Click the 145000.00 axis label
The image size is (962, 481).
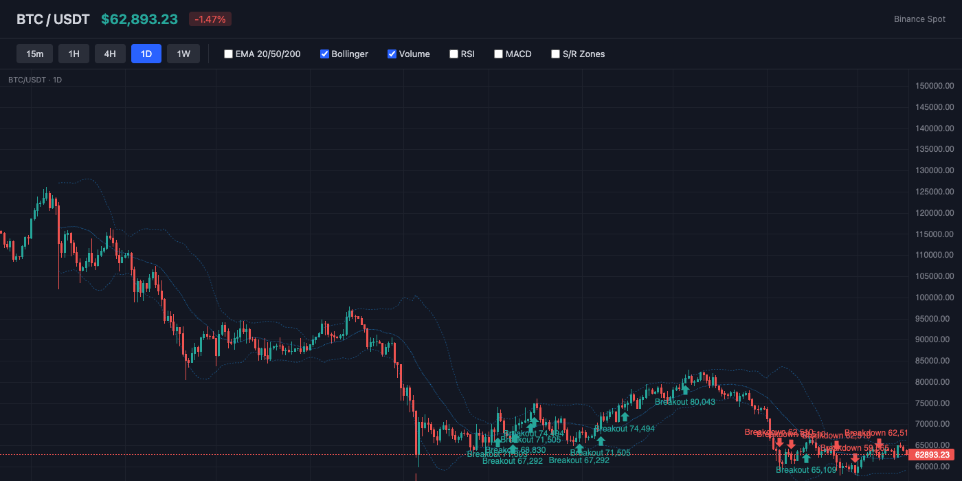(x=935, y=107)
